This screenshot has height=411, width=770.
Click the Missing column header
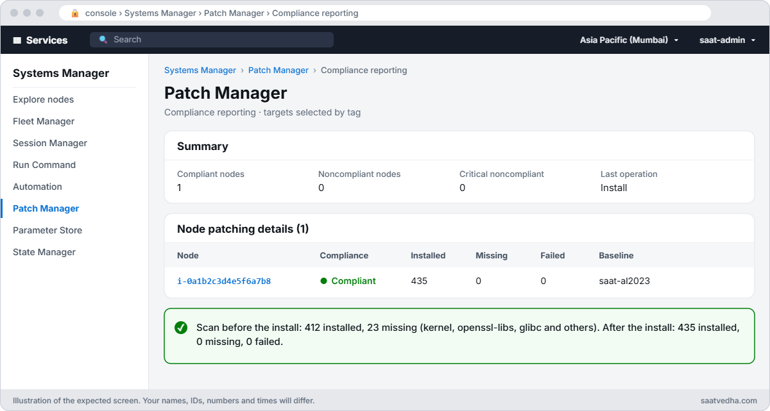tap(492, 255)
